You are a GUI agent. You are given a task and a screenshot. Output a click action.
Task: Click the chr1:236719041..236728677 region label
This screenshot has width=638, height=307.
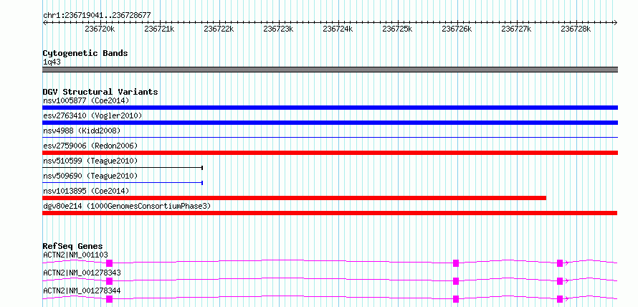(x=97, y=15)
